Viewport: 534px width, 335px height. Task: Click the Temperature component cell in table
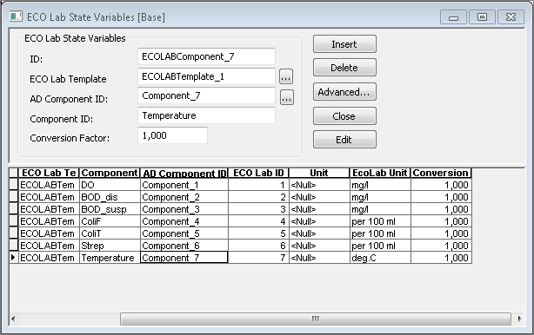pyautogui.click(x=110, y=258)
